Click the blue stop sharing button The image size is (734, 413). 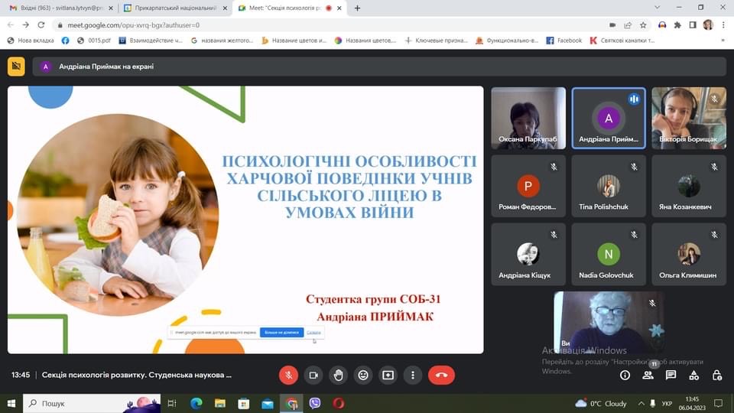(281, 333)
